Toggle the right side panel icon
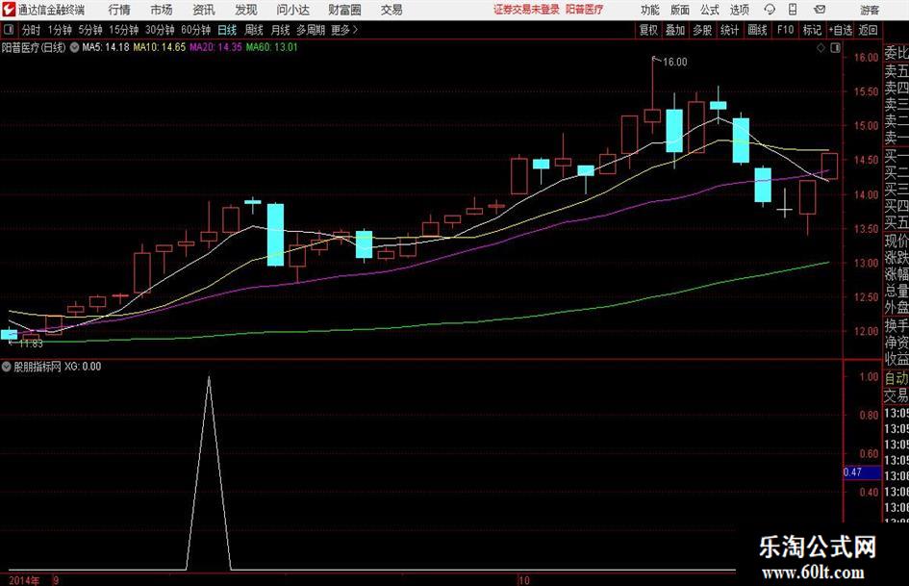The height and width of the screenshot is (586, 909). click(835, 48)
